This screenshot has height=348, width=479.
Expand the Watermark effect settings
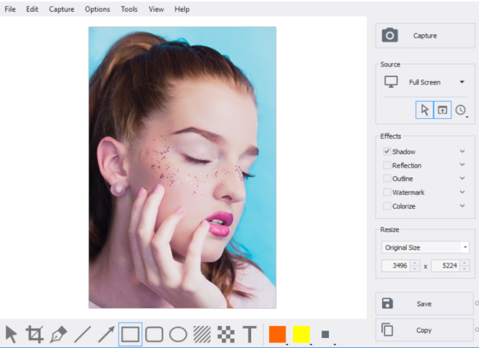coord(463,192)
